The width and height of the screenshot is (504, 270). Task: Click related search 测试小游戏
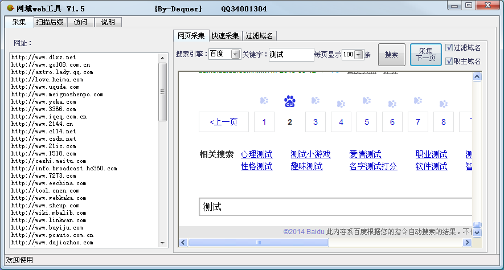pyautogui.click(x=310, y=154)
